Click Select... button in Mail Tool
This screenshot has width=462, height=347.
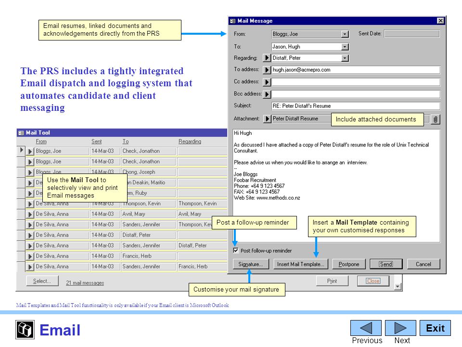point(42,281)
